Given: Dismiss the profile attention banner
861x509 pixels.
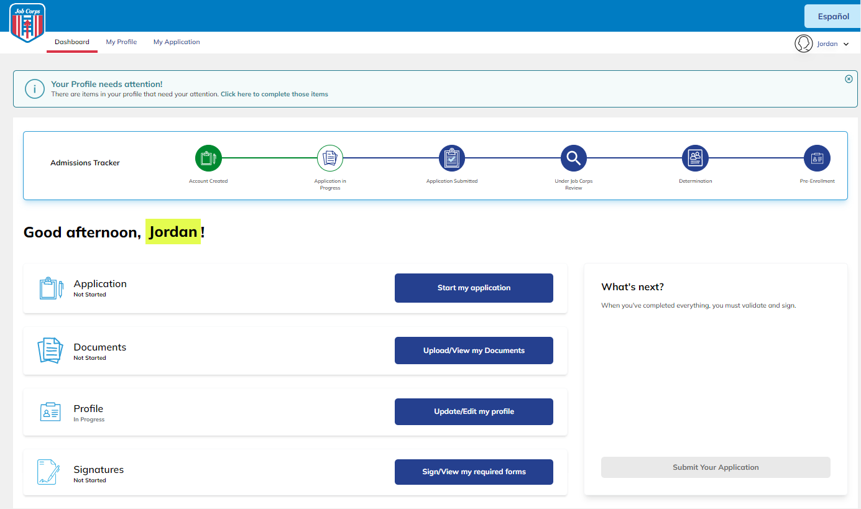Looking at the screenshot, I should pyautogui.click(x=849, y=79).
